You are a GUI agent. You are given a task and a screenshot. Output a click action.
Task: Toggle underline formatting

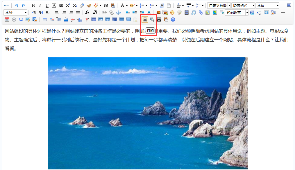[47, 6]
